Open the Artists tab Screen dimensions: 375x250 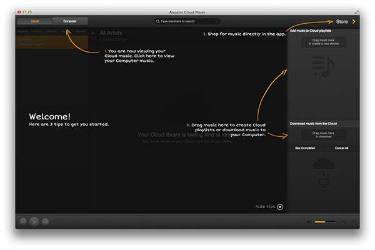click(37, 31)
